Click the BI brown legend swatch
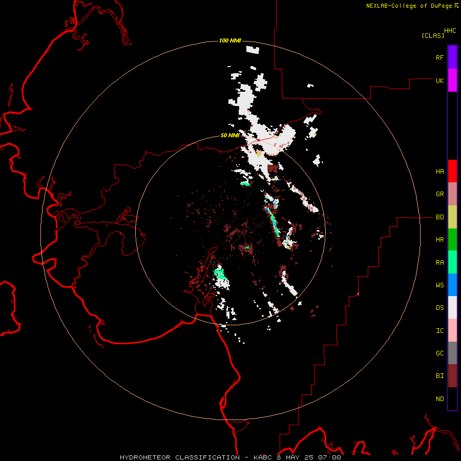Screen dimensions: 461x461 (452, 376)
